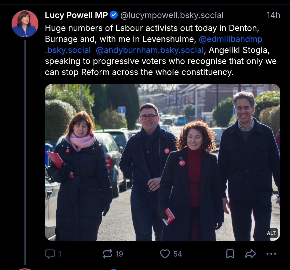This screenshot has width=290, height=270.
Task: Click the reply count of 1
Action: tap(60, 254)
